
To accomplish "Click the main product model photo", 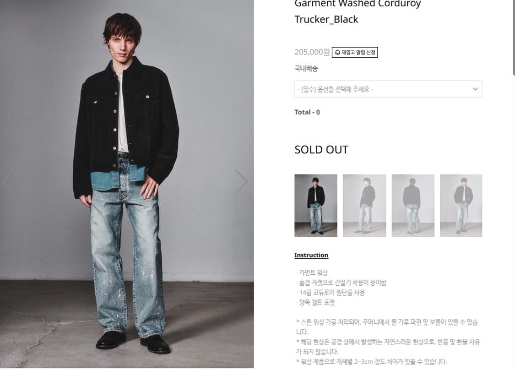I will [127, 184].
